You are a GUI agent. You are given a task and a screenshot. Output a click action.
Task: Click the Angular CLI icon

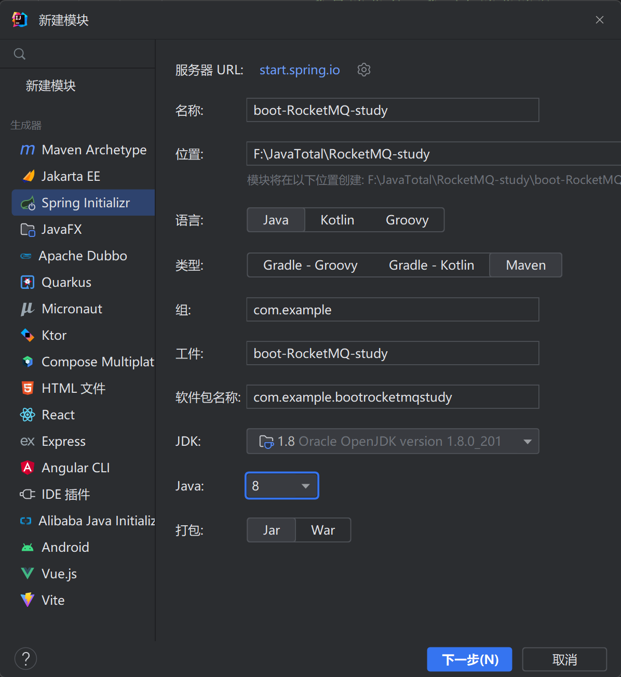[28, 468]
